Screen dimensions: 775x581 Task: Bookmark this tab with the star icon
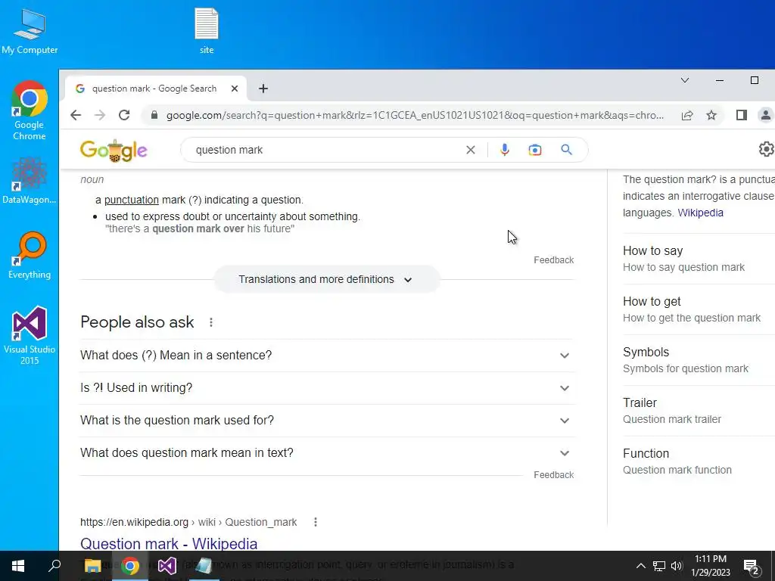click(711, 115)
